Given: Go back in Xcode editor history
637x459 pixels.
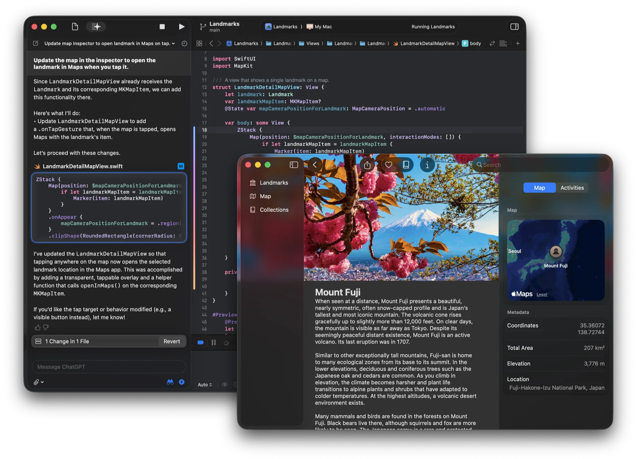Looking at the screenshot, I should point(211,44).
